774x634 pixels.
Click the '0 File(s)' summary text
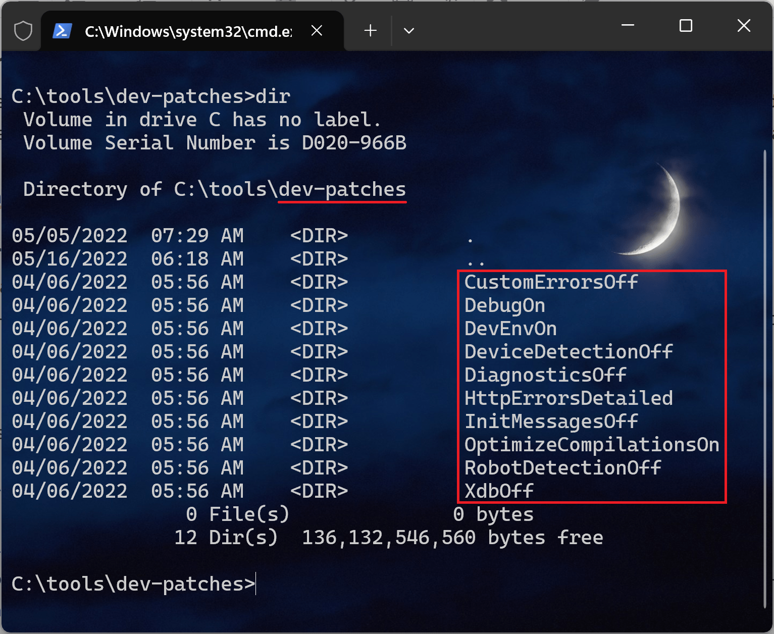click(x=238, y=514)
